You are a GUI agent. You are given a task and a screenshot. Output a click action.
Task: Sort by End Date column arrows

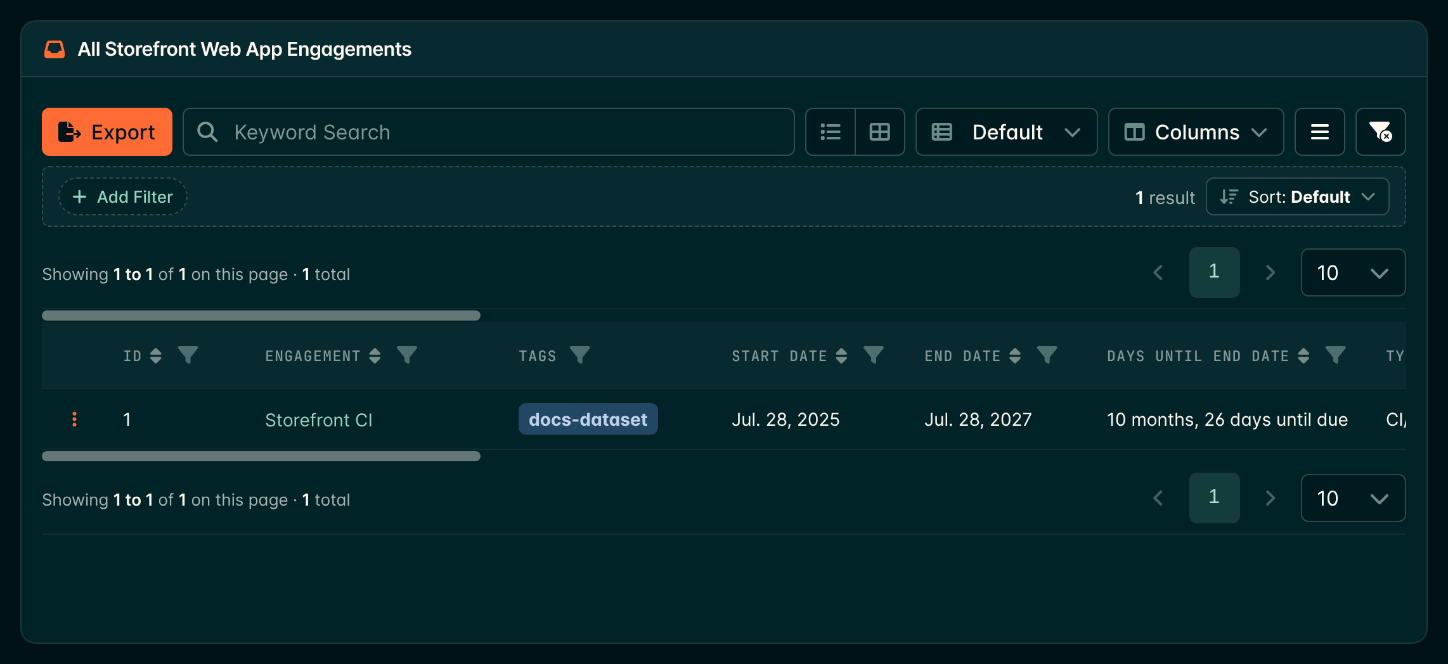pos(1015,355)
